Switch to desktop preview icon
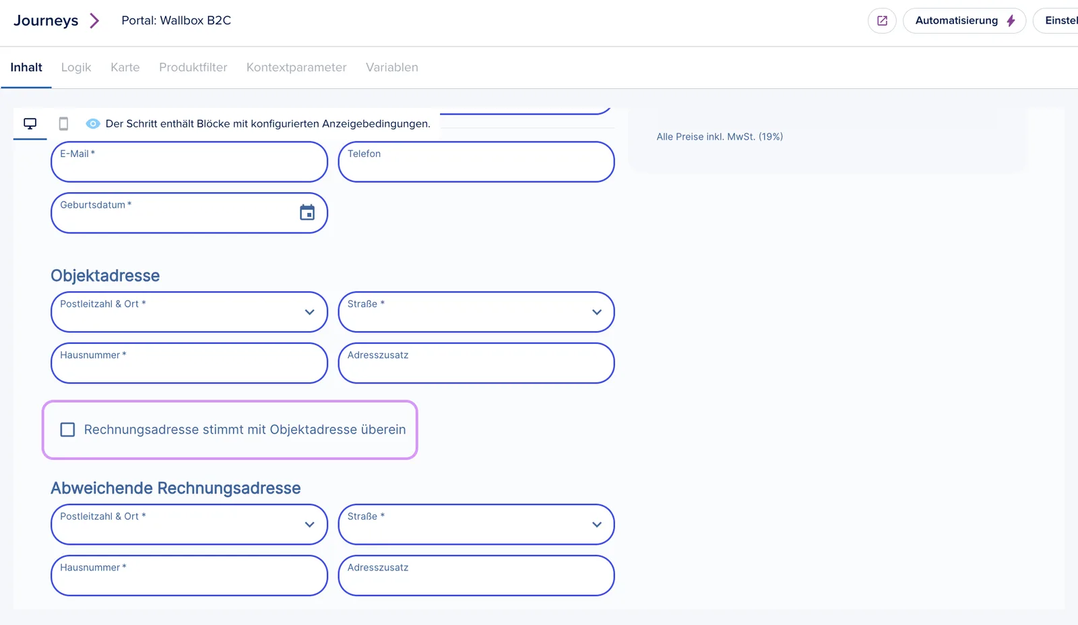Image resolution: width=1078 pixels, height=625 pixels. click(x=30, y=123)
